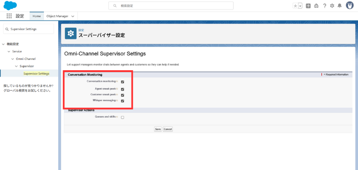Uncheck the Conversation monitoring checkbox

122,82
